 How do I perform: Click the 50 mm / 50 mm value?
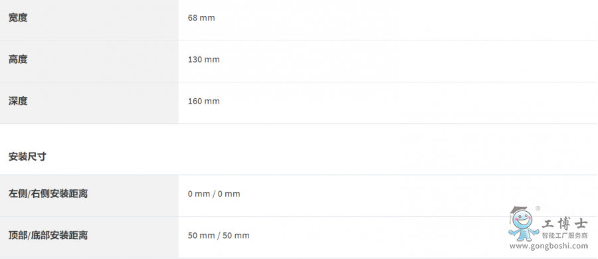pyautogui.click(x=219, y=236)
